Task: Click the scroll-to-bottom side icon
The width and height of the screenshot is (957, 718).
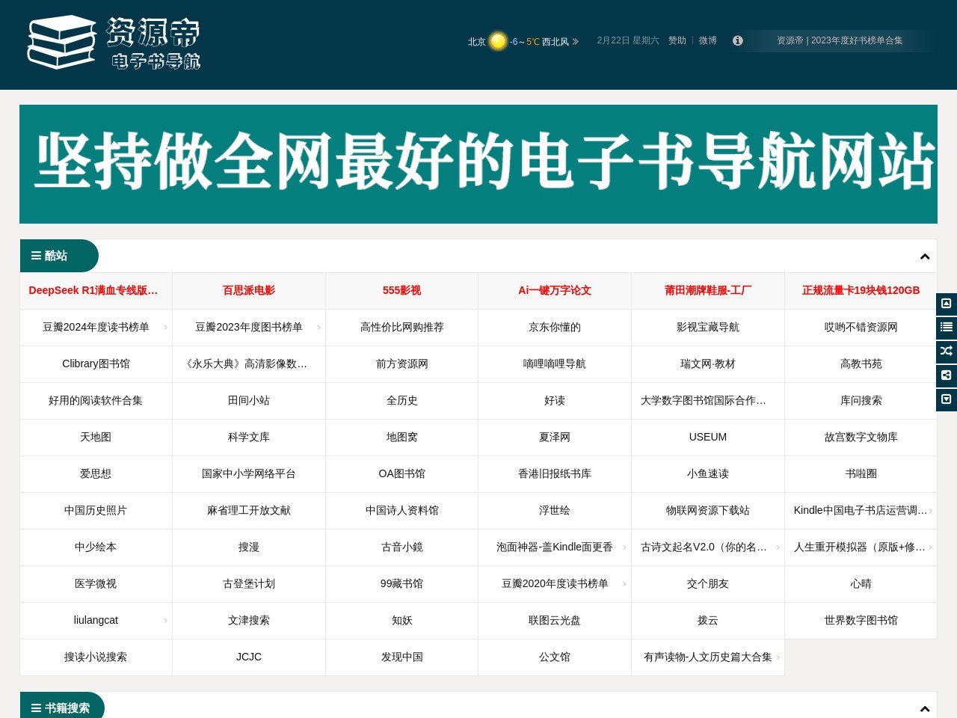Action: 947,399
